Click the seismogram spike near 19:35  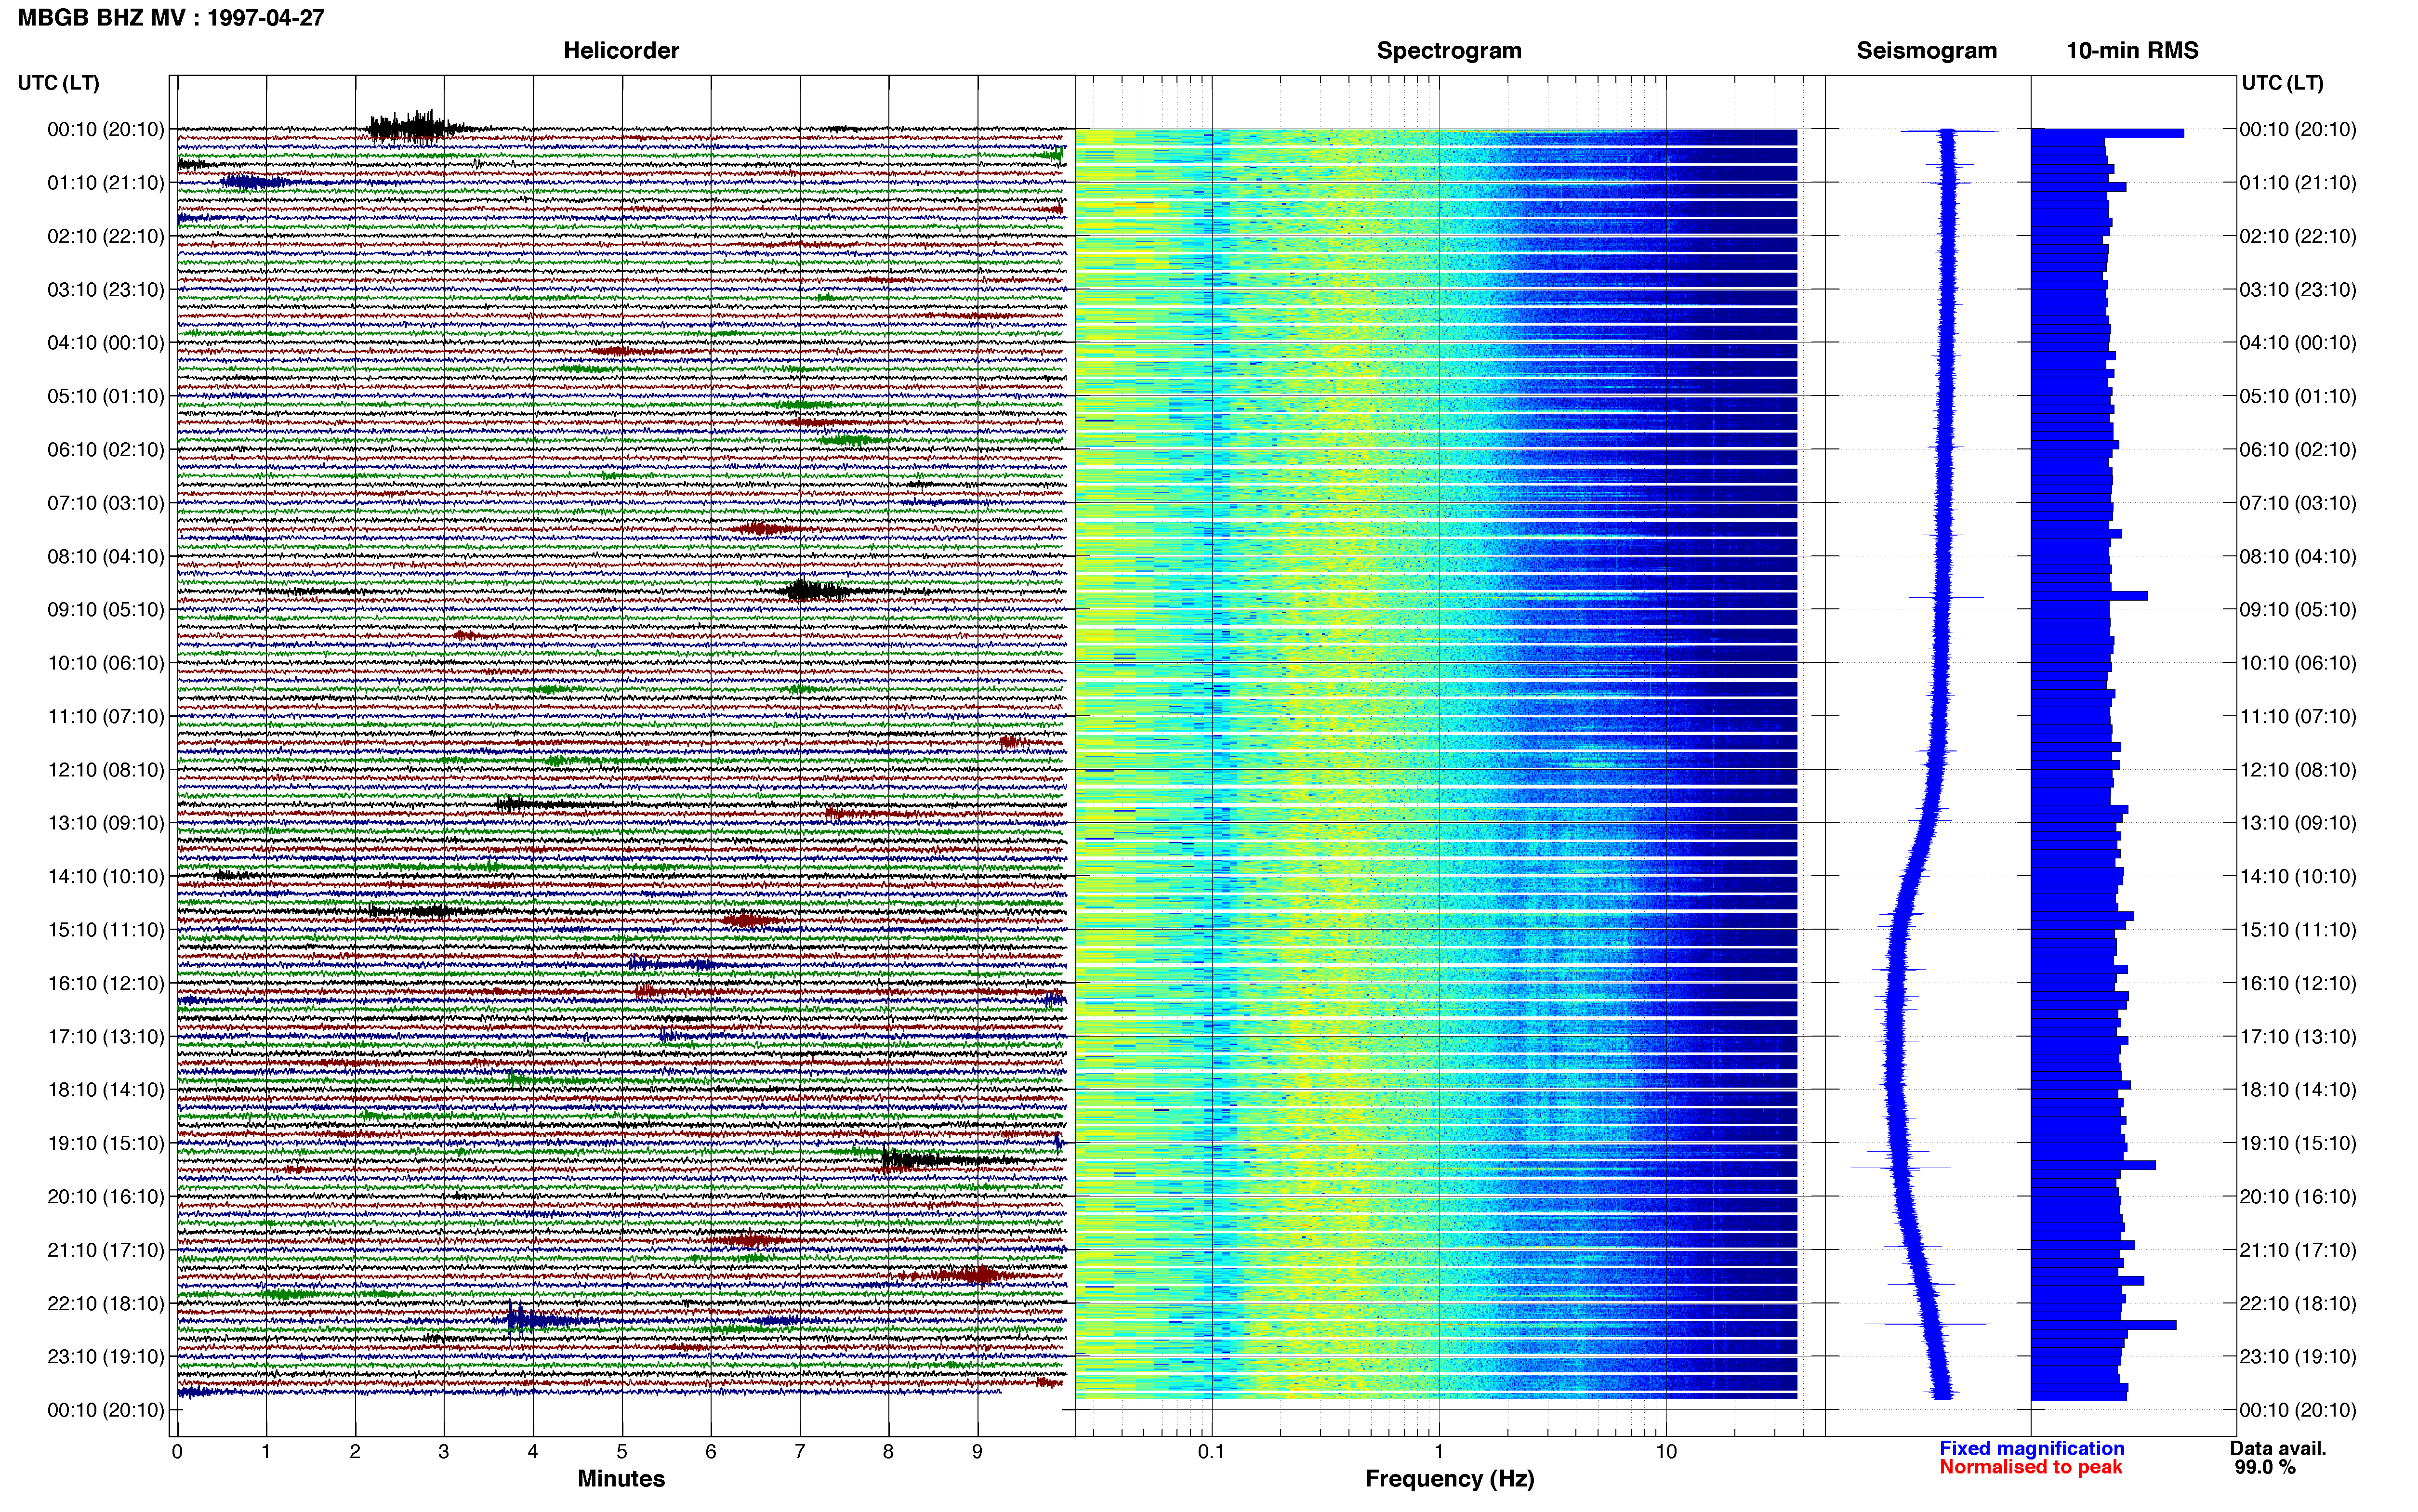tap(1900, 1167)
